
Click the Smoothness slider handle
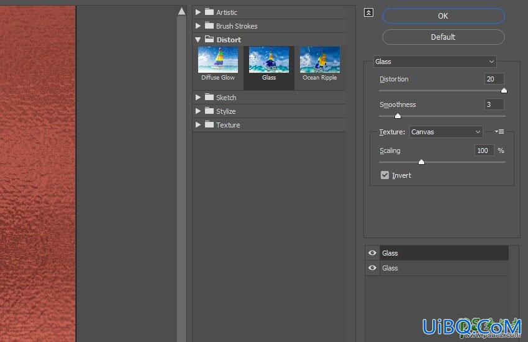coord(398,116)
